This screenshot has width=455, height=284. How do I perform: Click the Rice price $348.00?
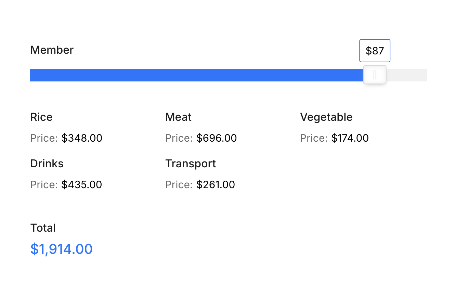click(82, 138)
